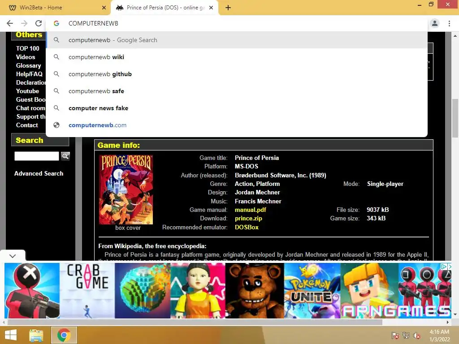Open the Windows Start button

(11, 335)
